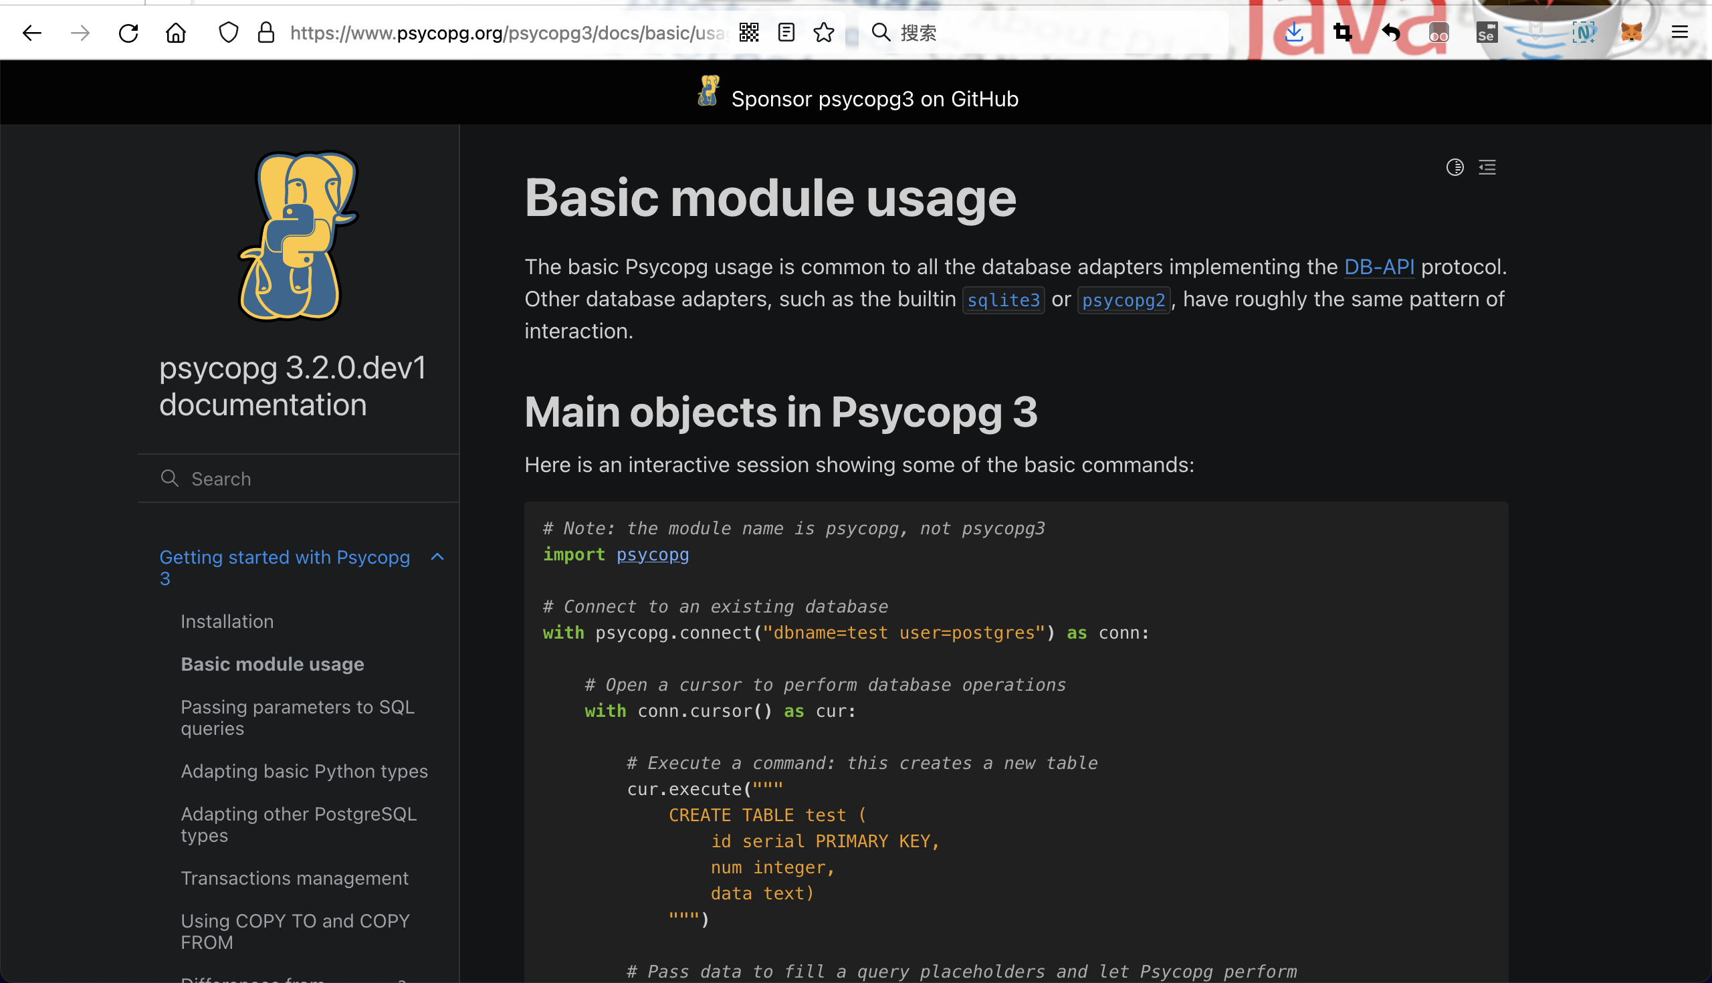The image size is (1712, 983).
Task: Open the browser home page icon
Action: 176,32
